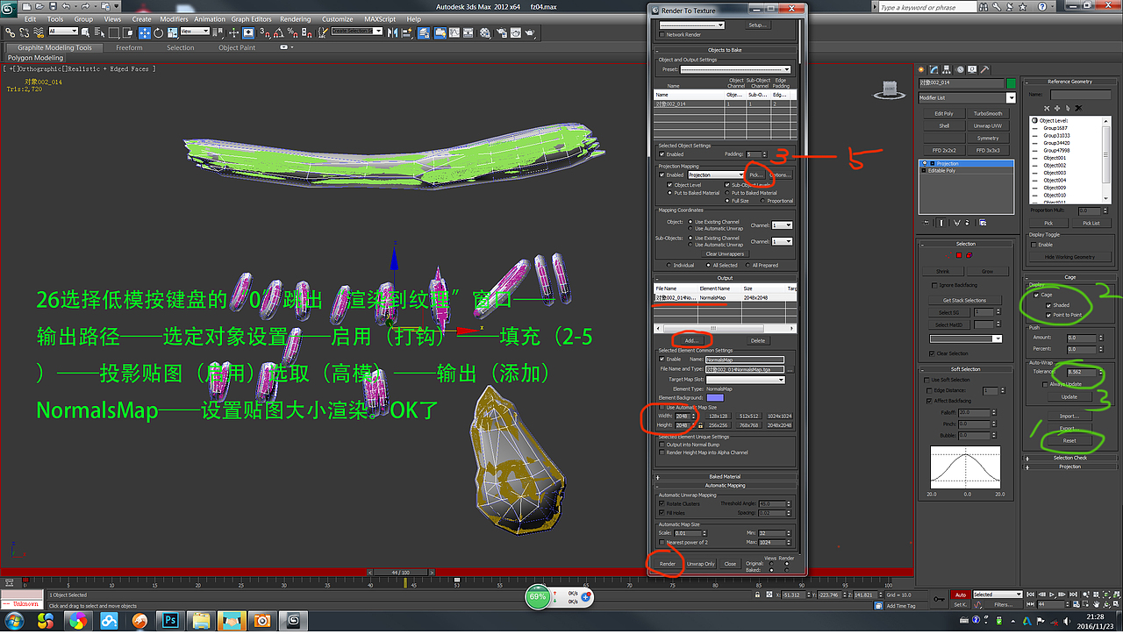Switch to the Object Paint ribbon tab
This screenshot has width=1123, height=634.
238,48
